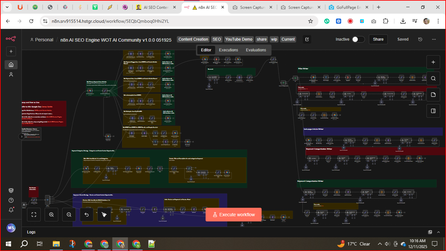446x251 pixels.
Task: Open Windows taskbar search
Action: 24,244
